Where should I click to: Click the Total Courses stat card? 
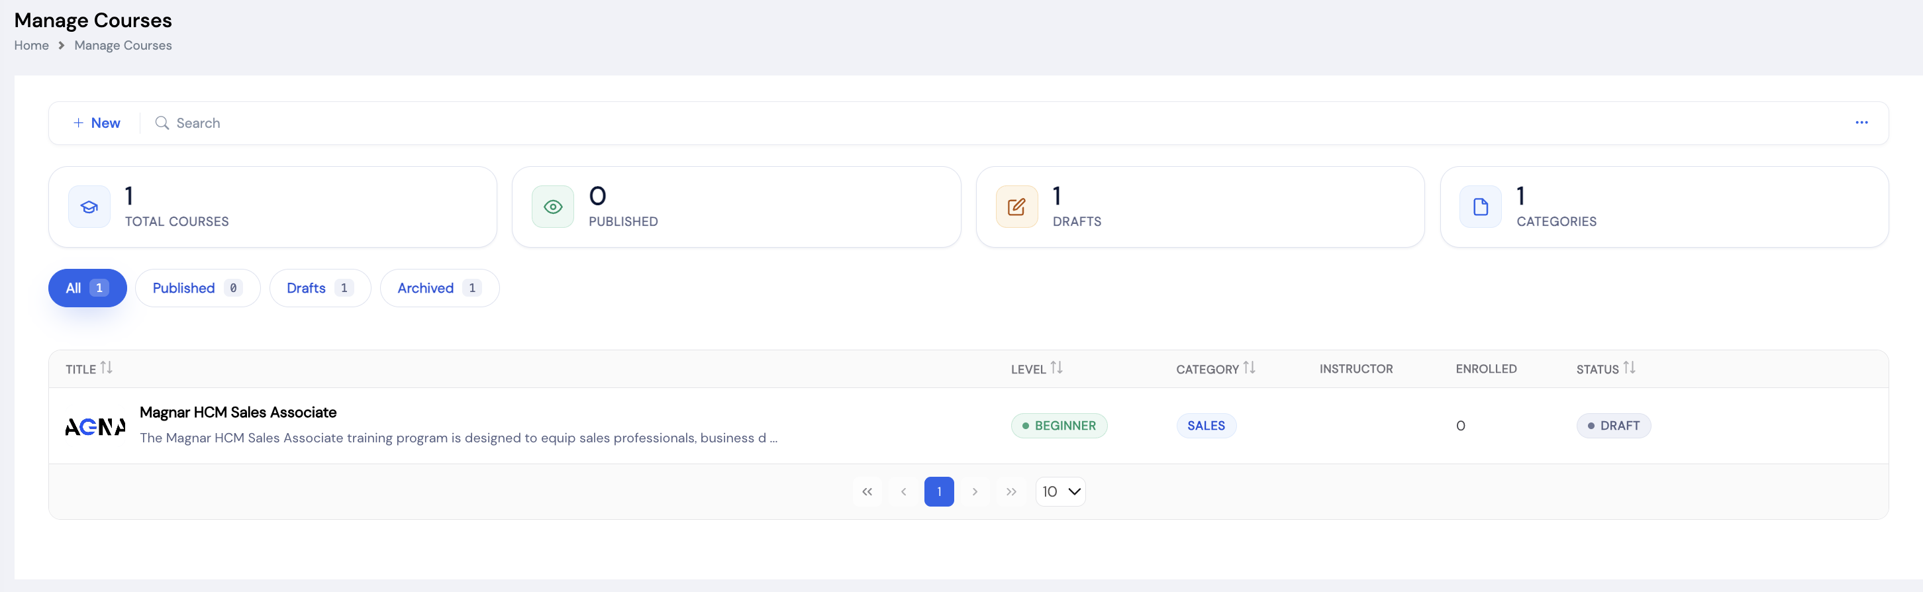point(272,207)
